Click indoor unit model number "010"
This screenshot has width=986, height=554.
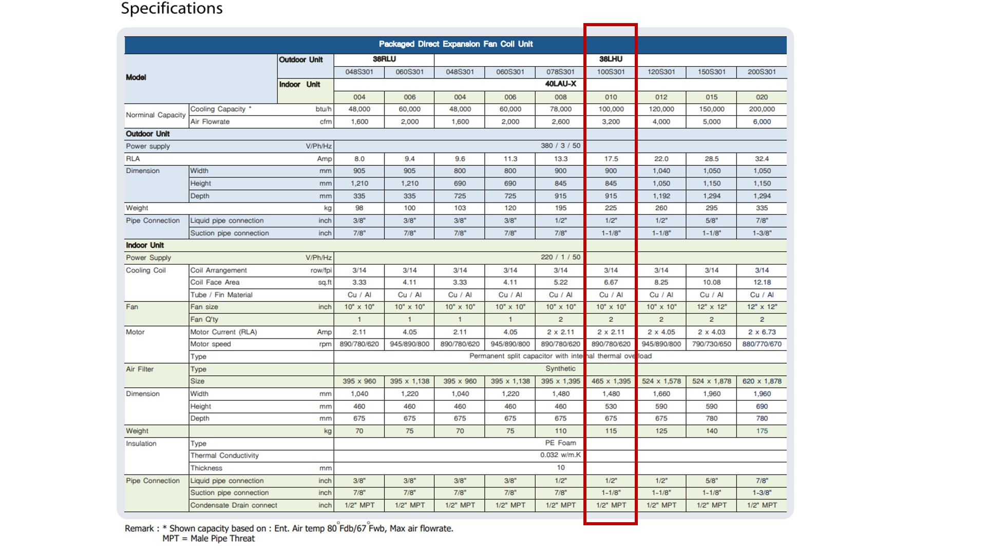[611, 97]
